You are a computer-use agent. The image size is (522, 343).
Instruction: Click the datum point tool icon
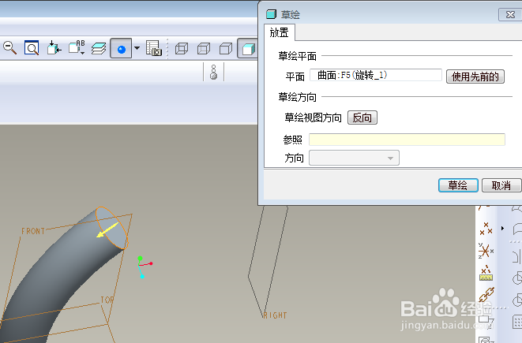pyautogui.click(x=486, y=229)
